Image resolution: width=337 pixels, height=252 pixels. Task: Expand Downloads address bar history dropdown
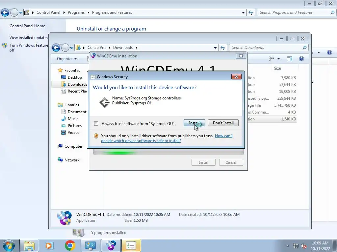[x=215, y=48]
